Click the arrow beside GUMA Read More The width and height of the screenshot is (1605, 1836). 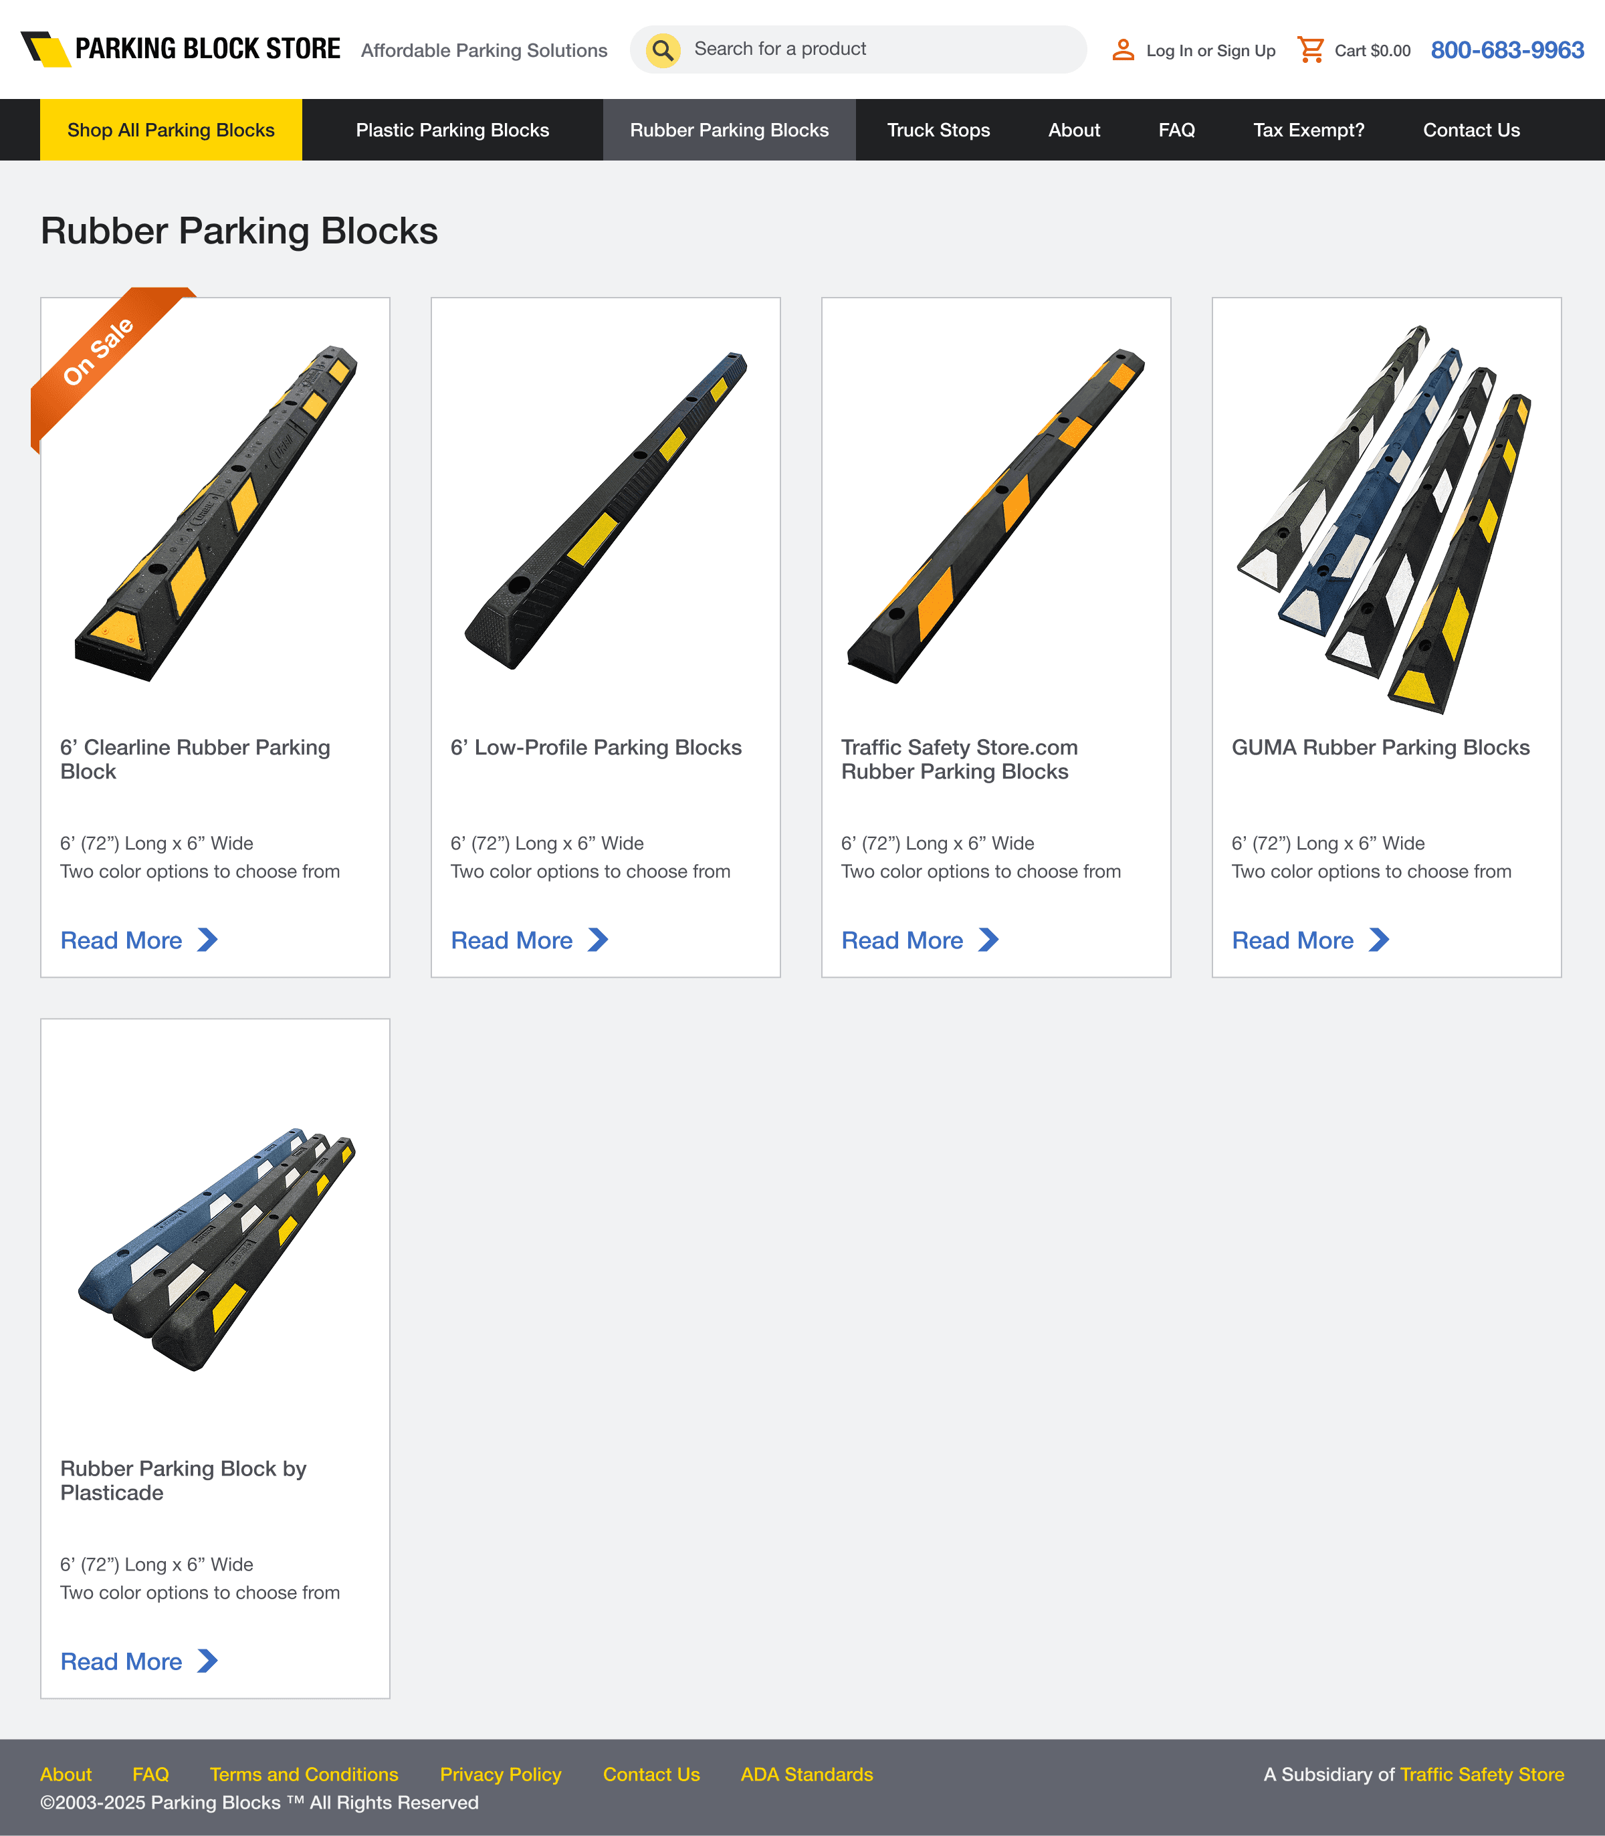coord(1379,940)
